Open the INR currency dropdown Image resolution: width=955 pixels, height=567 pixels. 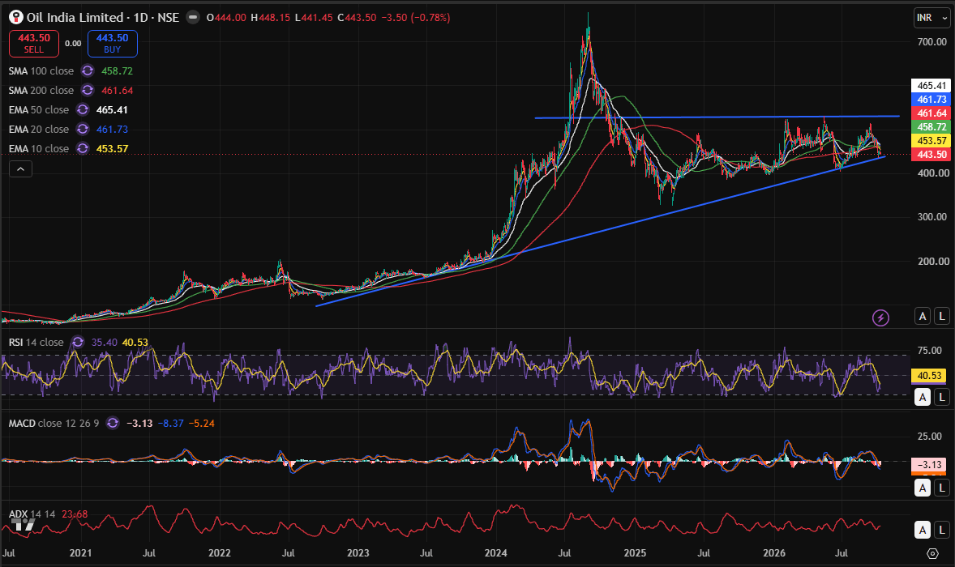[932, 18]
